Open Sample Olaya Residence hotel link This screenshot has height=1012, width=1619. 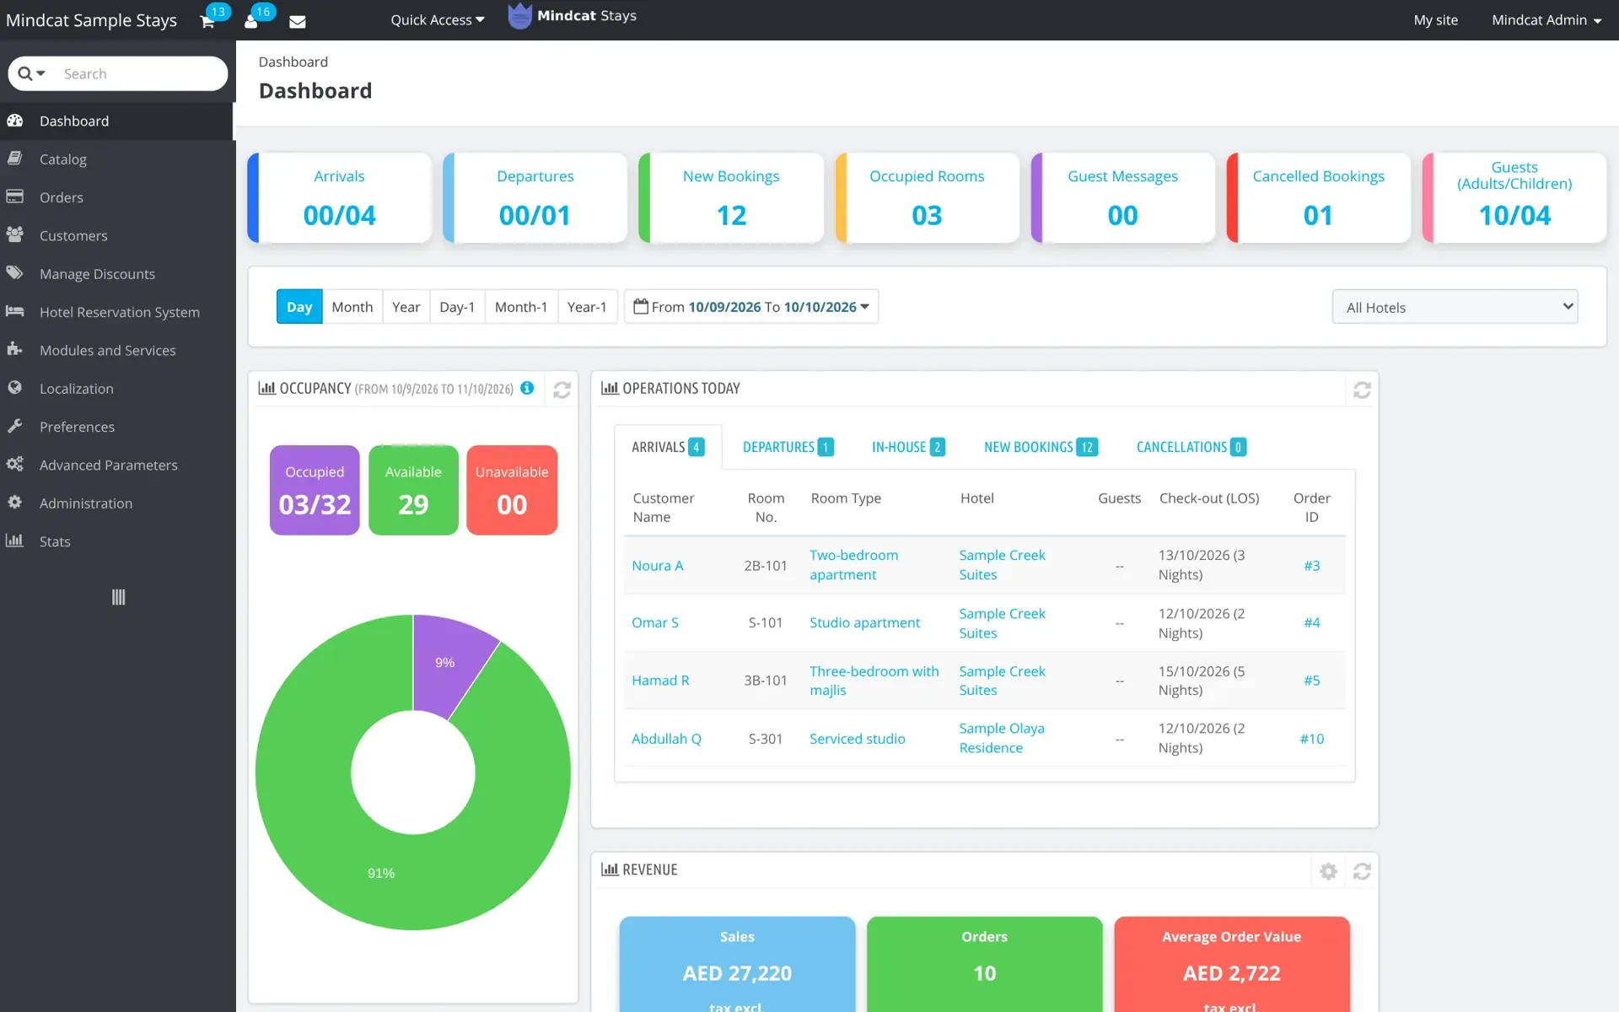1002,738
